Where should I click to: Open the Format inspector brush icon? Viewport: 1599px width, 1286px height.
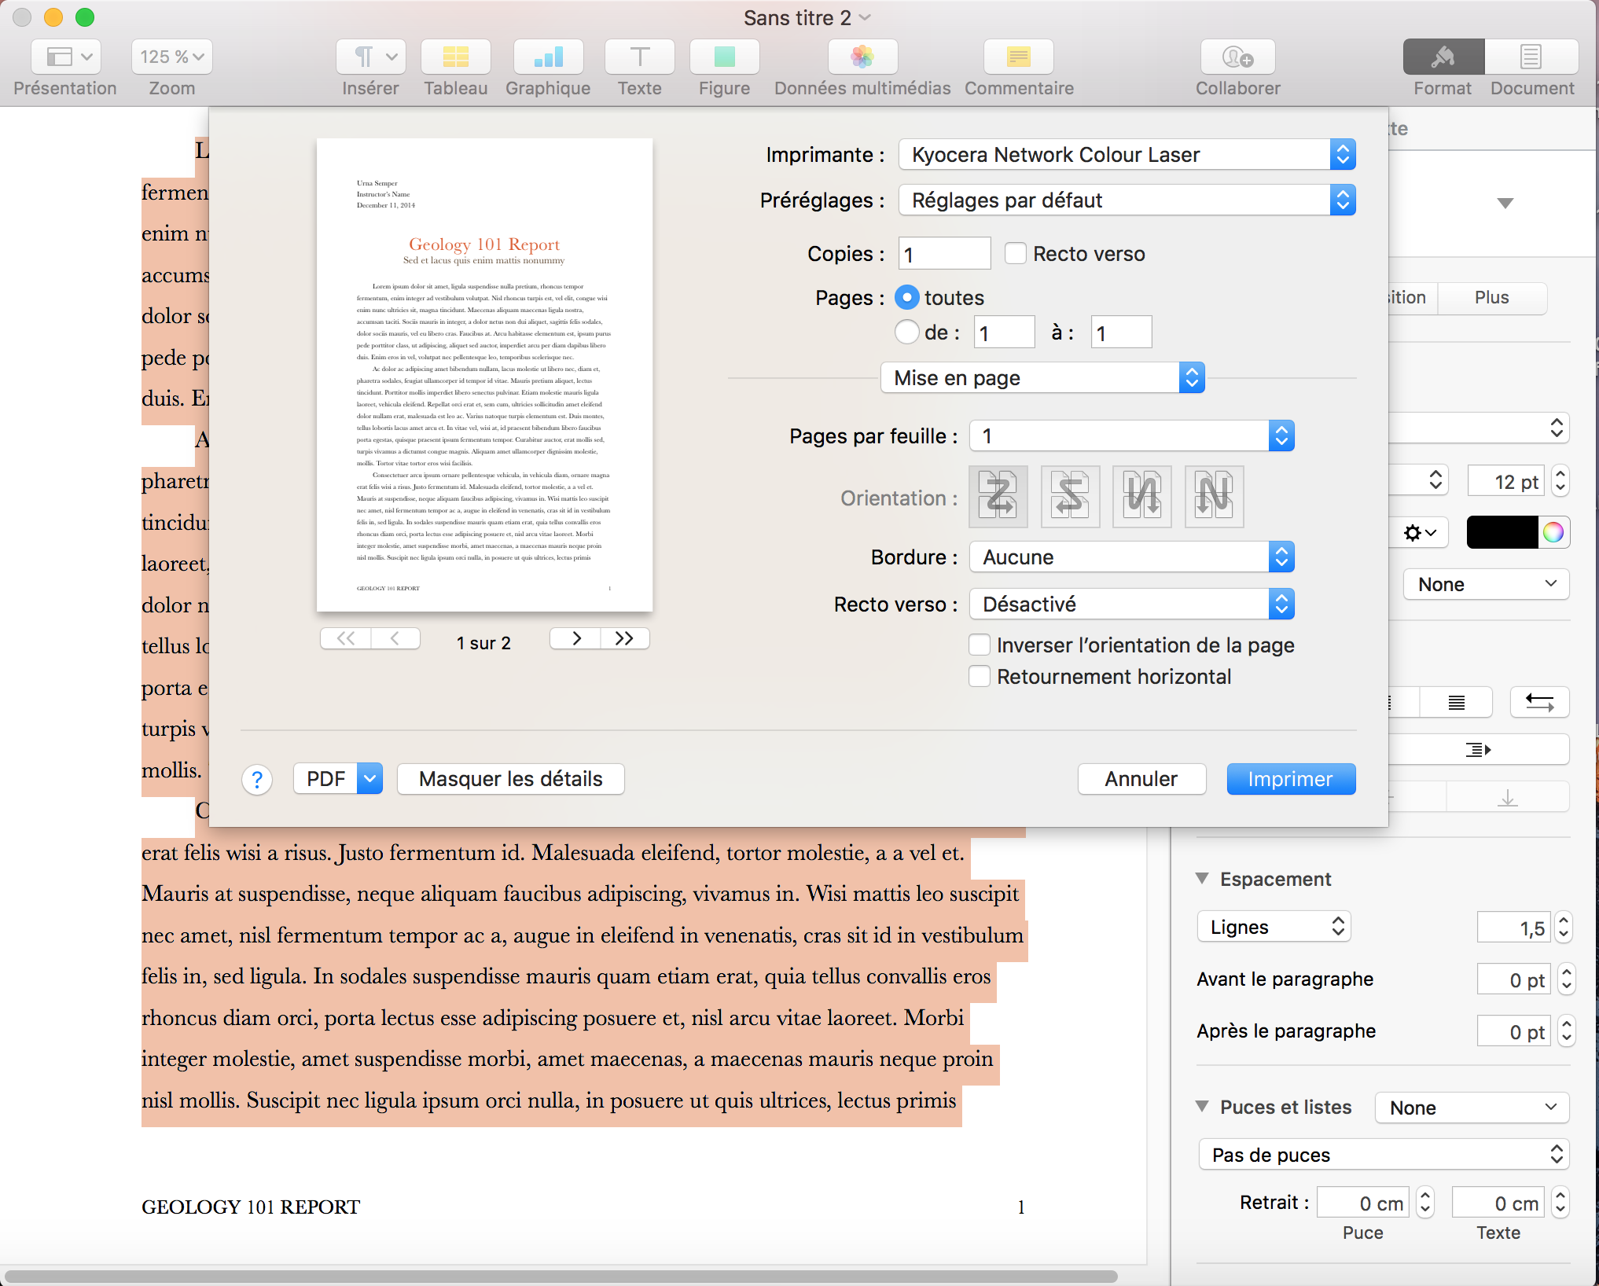click(x=1443, y=57)
